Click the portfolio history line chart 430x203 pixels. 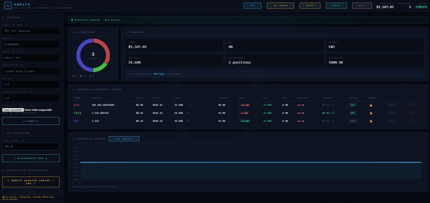coord(251,163)
